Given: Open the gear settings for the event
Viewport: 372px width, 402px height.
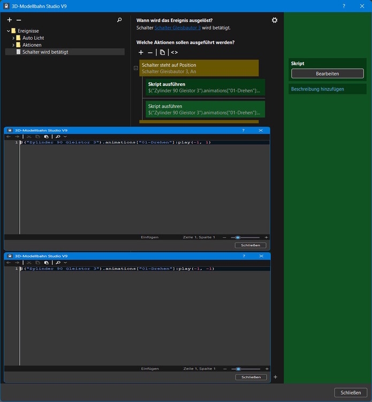Looking at the screenshot, I should (x=275, y=20).
